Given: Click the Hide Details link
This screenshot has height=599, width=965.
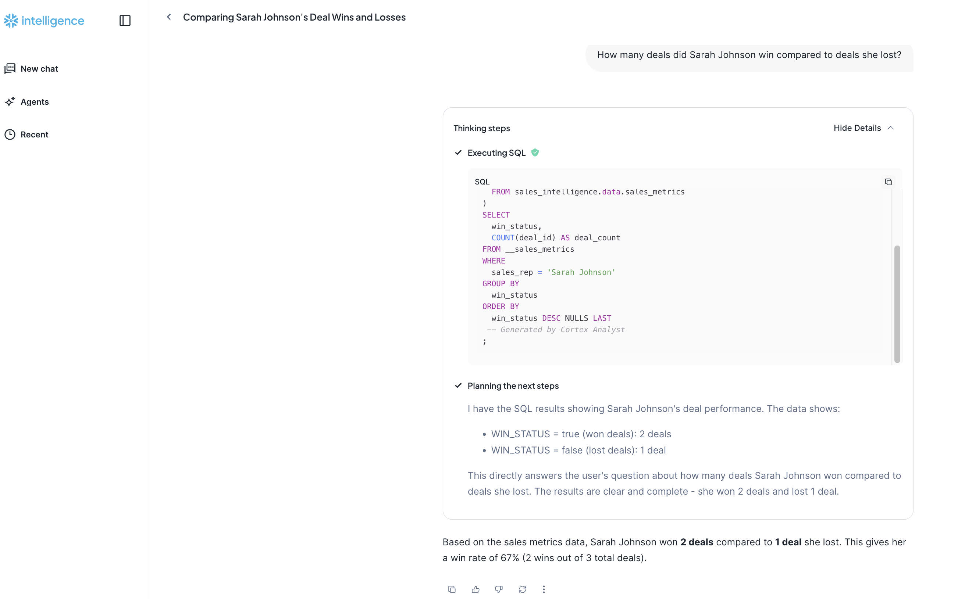Looking at the screenshot, I should (x=857, y=128).
